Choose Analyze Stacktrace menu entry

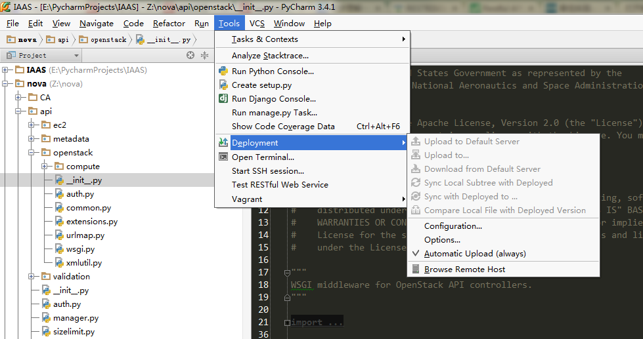click(x=312, y=56)
